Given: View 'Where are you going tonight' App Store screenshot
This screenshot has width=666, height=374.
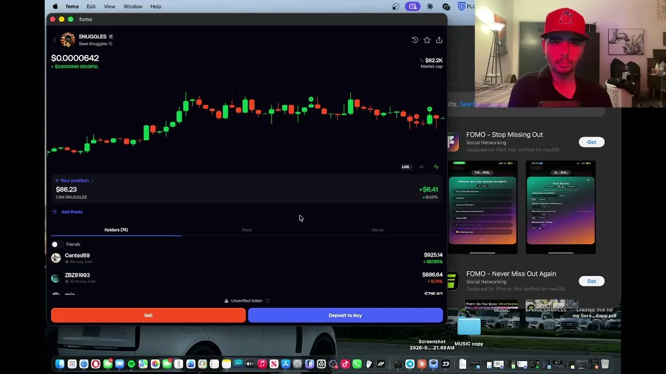Looking at the screenshot, I should [483, 207].
